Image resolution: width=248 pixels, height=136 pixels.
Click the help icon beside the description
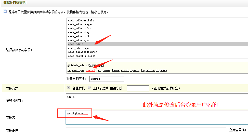tap(5, 11)
